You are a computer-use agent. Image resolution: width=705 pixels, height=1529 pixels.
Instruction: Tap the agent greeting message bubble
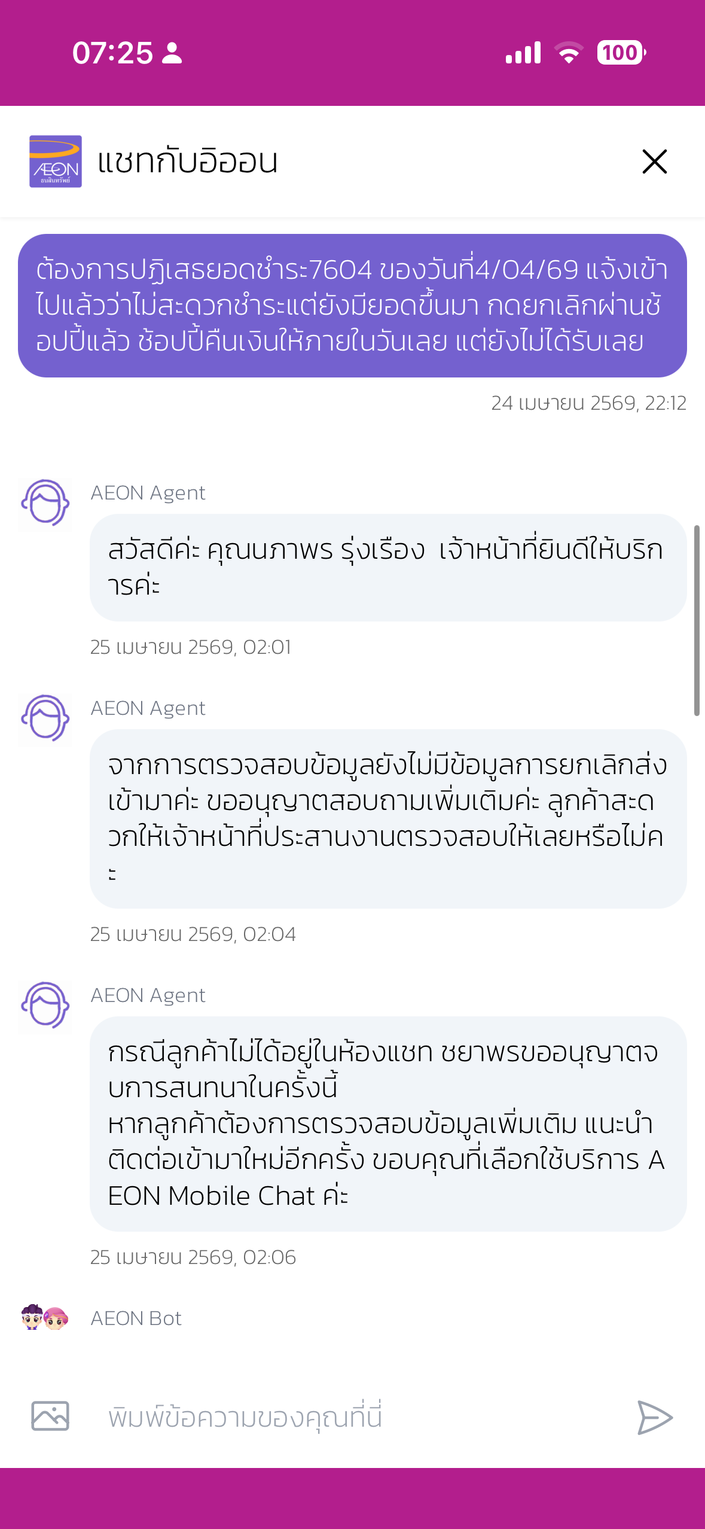tap(387, 567)
